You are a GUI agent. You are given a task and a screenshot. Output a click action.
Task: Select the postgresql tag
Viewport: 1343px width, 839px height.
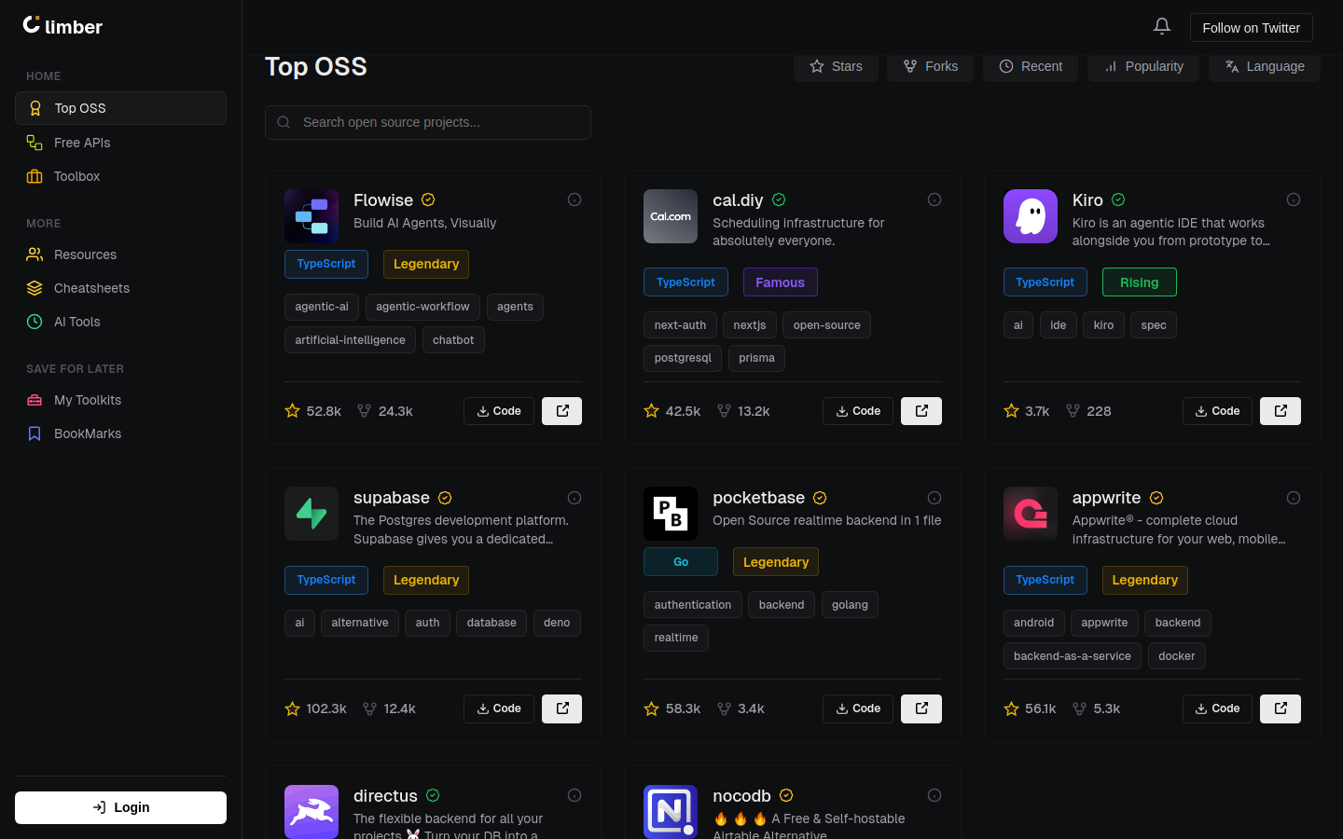coord(683,358)
